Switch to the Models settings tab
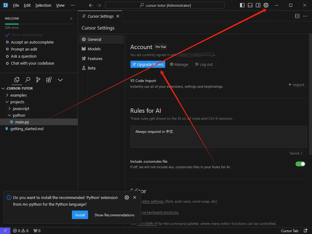This screenshot has height=234, width=312. [x=94, y=49]
